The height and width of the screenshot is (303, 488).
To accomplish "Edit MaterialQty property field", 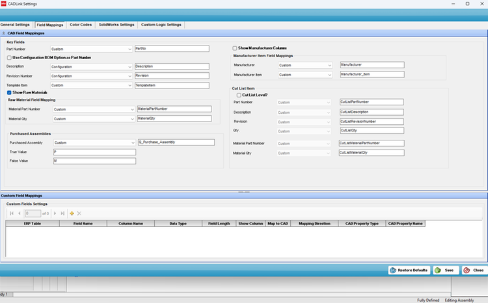I will pos(174,118).
